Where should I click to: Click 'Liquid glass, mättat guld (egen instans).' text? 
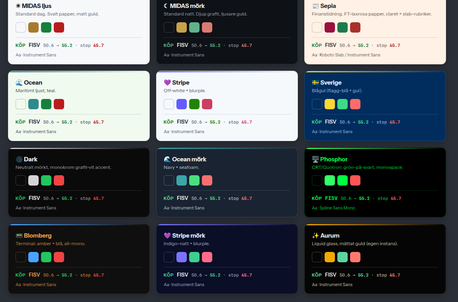pos(355,244)
